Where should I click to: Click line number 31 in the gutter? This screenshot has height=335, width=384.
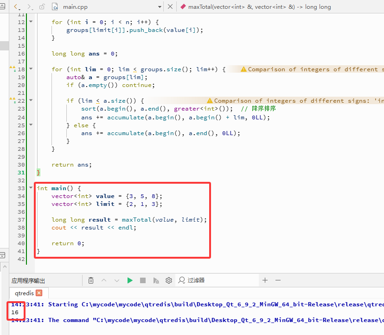point(21,173)
